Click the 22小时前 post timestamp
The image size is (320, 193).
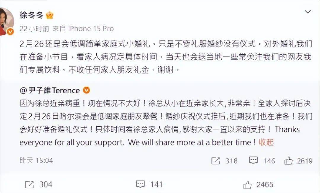coord(34,29)
